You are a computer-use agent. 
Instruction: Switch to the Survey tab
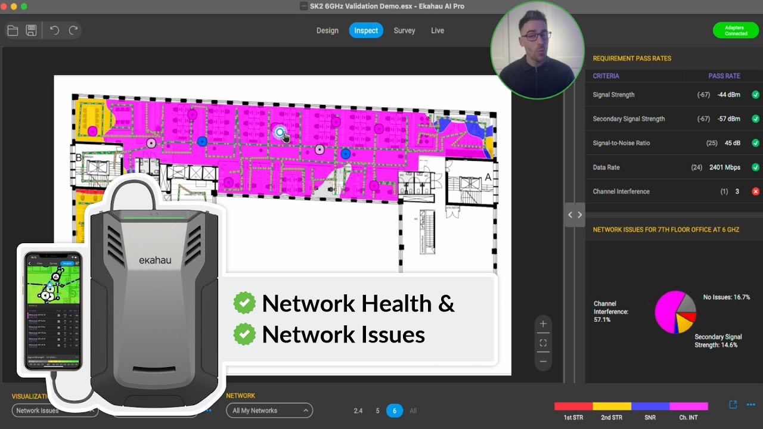[404, 30]
